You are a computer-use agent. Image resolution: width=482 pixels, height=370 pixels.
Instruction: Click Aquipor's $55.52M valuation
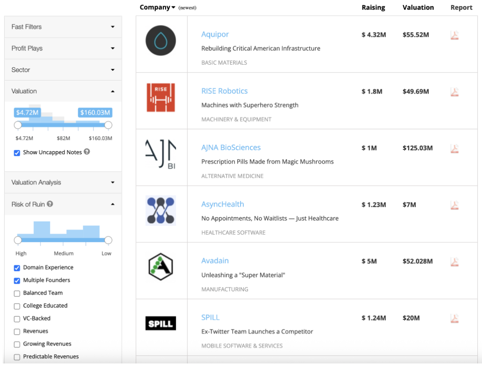point(416,35)
